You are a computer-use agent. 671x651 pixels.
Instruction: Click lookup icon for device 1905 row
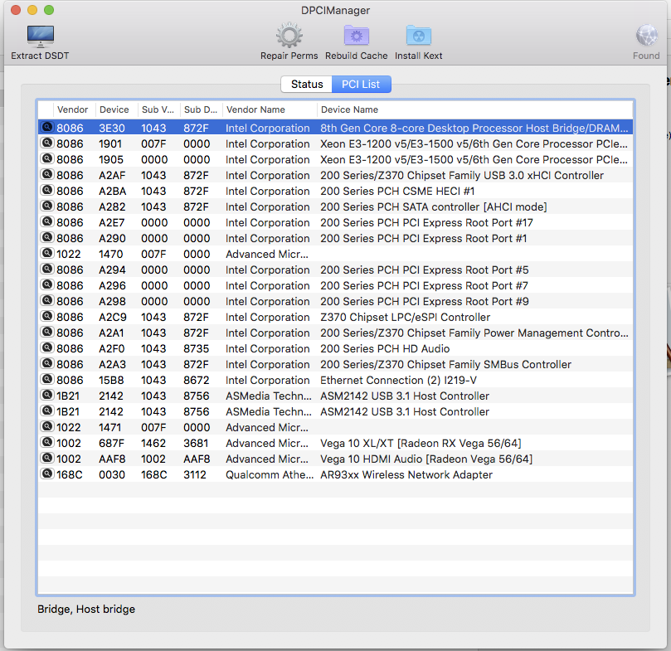point(46,158)
